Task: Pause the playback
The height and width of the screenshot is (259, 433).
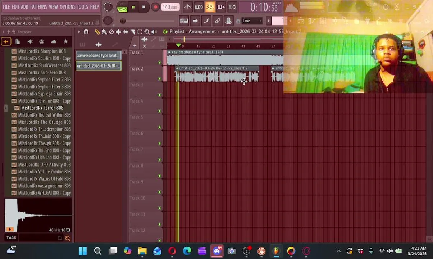Action: pos(133,7)
